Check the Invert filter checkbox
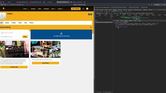This screenshot has width=166, height=93. tap(109, 13)
